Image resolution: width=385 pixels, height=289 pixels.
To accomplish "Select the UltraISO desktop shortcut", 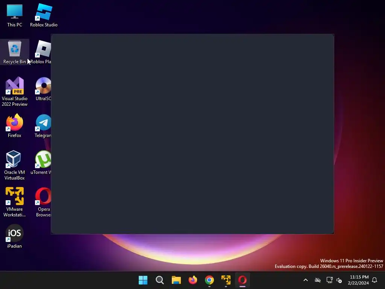I will 43,89.
